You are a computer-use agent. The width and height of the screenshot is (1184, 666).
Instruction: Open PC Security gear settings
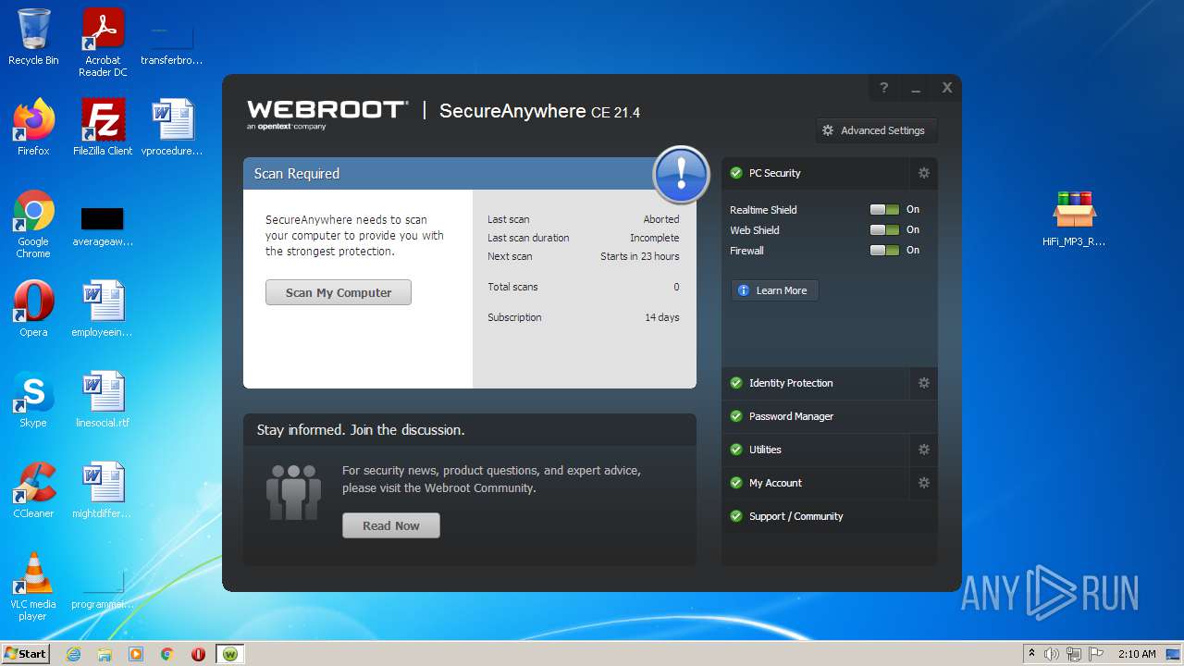point(923,173)
